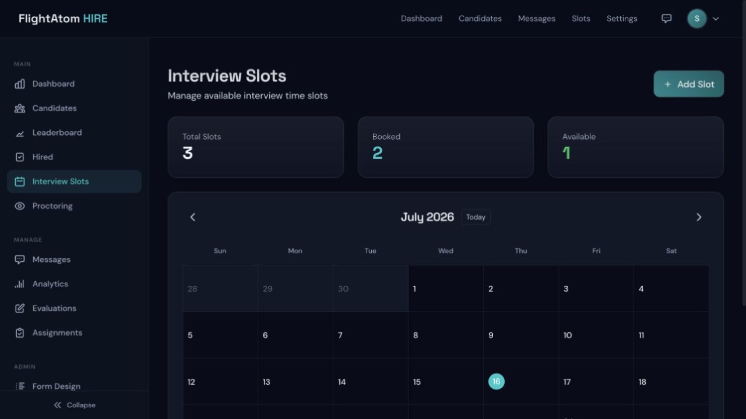Select July 2 calendar cell
Viewport: 746px width, 419px height.
pos(521,289)
